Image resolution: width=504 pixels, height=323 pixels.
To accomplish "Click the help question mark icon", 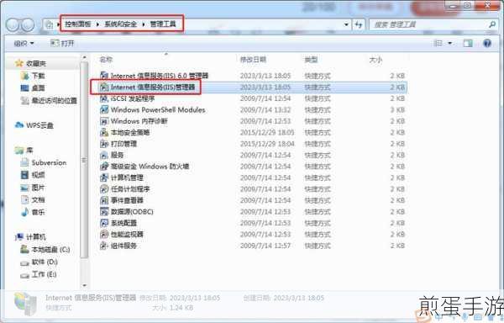I will point(487,43).
